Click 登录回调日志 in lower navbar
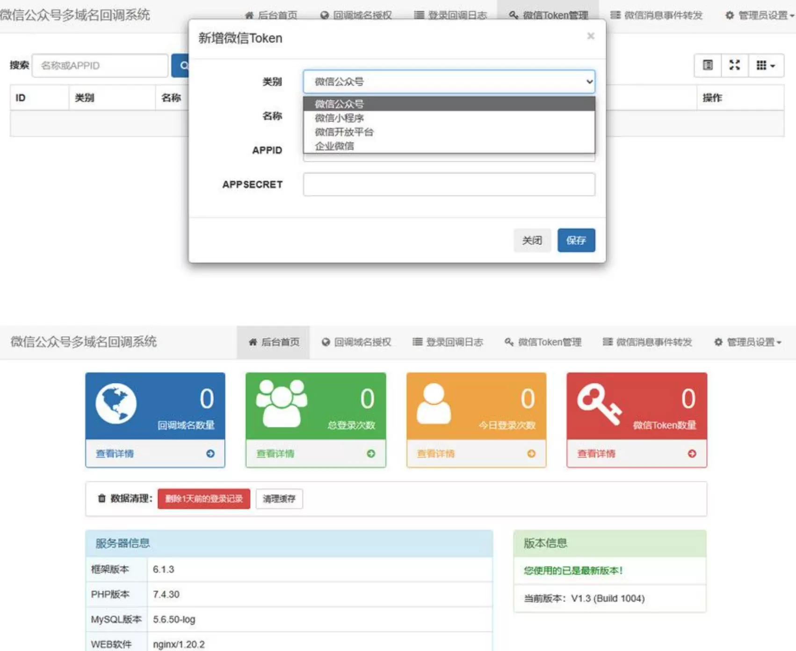The width and height of the screenshot is (796, 651). pos(448,342)
